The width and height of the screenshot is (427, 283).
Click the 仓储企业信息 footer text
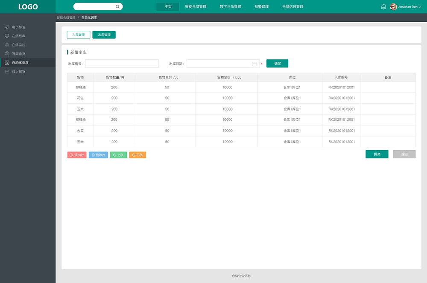point(241,276)
